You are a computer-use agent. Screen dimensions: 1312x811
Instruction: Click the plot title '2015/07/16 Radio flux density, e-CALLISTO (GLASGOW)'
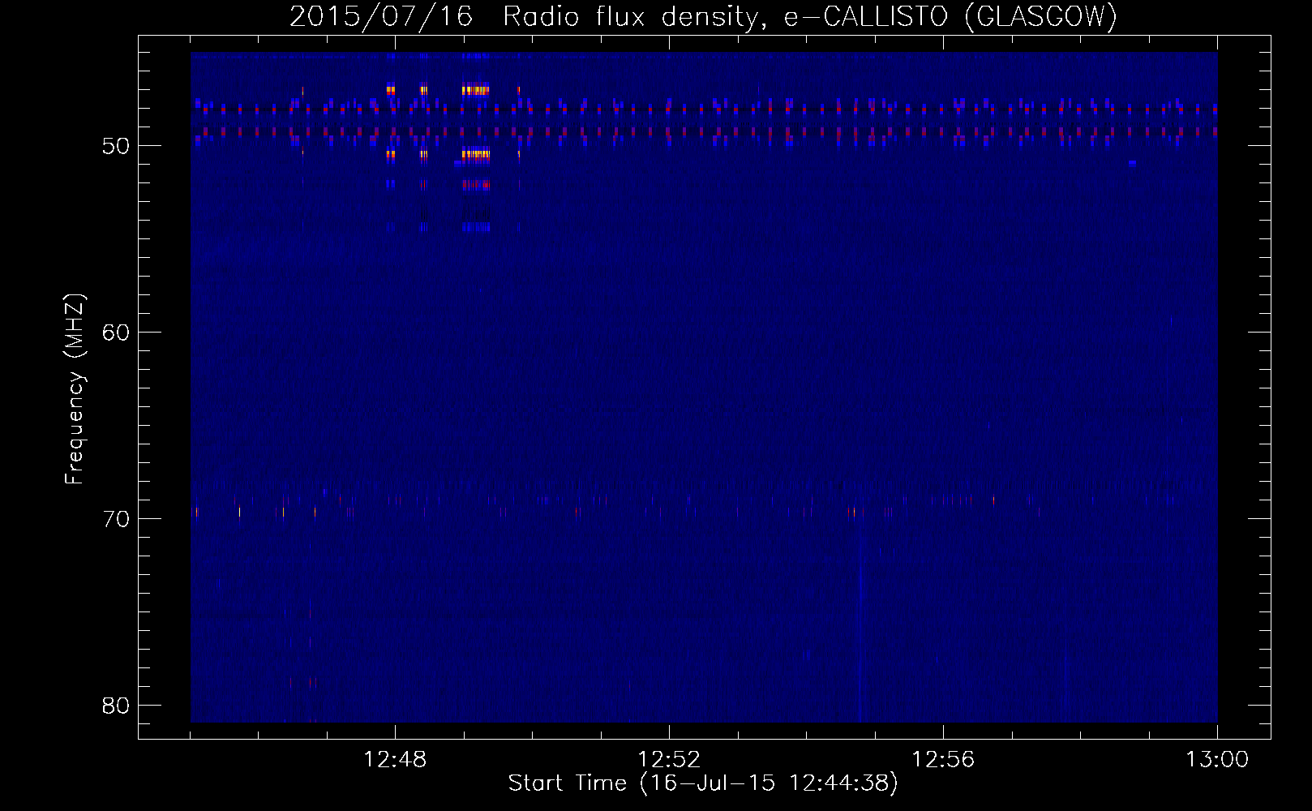point(703,16)
